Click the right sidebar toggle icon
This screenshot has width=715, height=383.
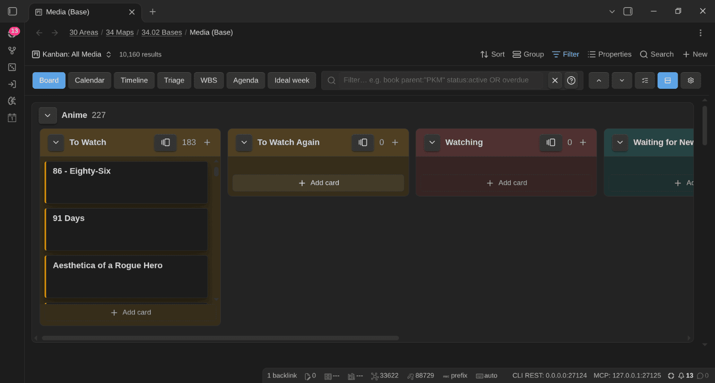(628, 11)
